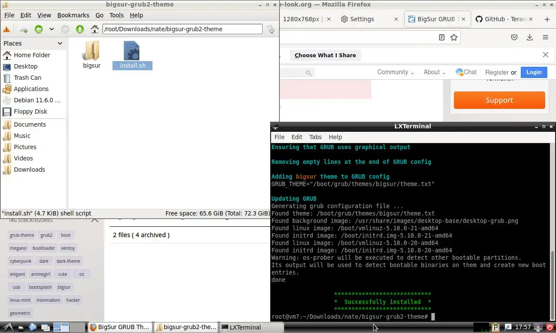Open a new Firefox tab
Viewport: 556px width, 333px height.
547,19
